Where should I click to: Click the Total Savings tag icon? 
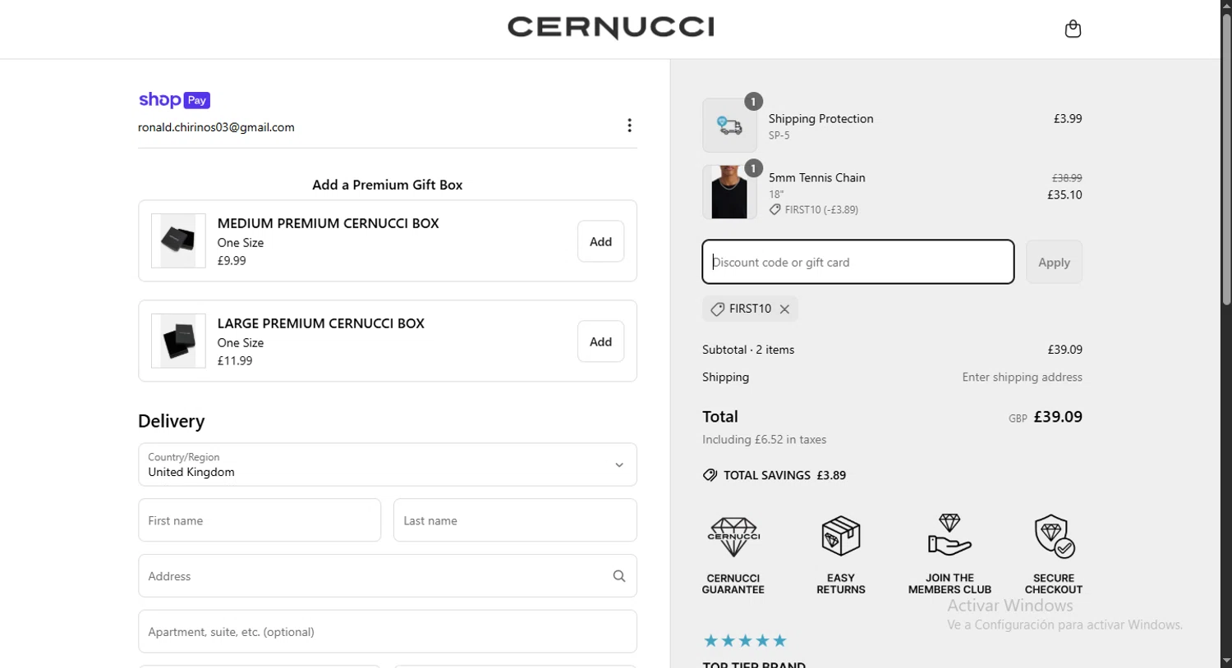(x=710, y=475)
